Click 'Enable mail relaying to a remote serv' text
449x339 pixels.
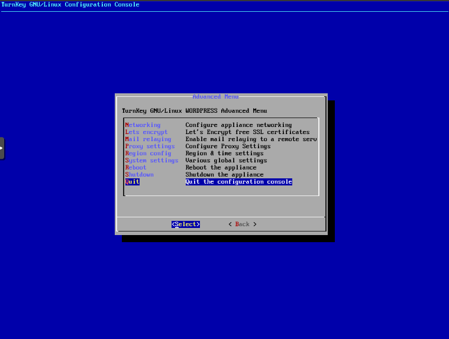point(251,139)
